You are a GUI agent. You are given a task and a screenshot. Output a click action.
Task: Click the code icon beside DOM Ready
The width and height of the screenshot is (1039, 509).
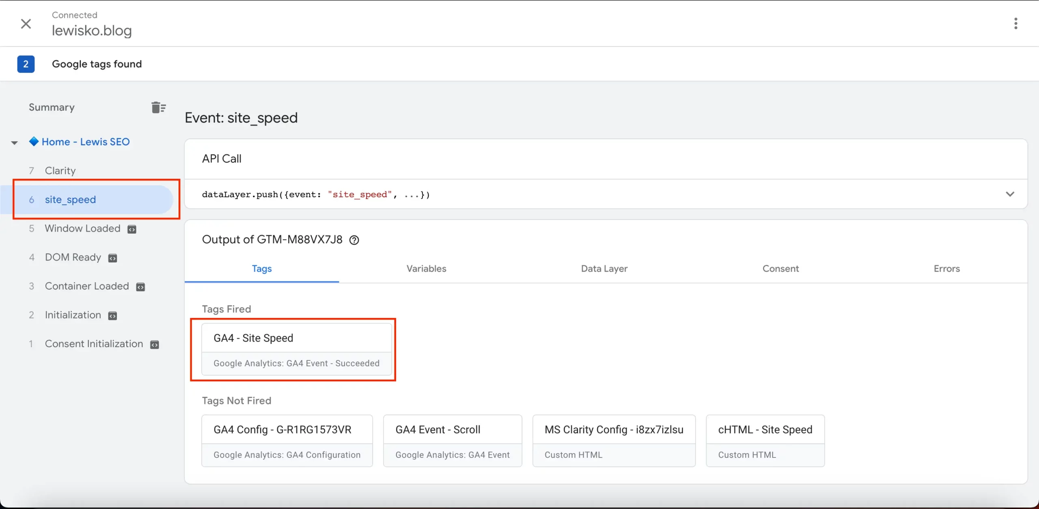pos(113,258)
